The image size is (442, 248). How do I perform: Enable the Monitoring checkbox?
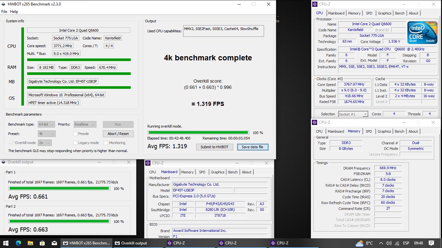pyautogui.click(x=106, y=143)
